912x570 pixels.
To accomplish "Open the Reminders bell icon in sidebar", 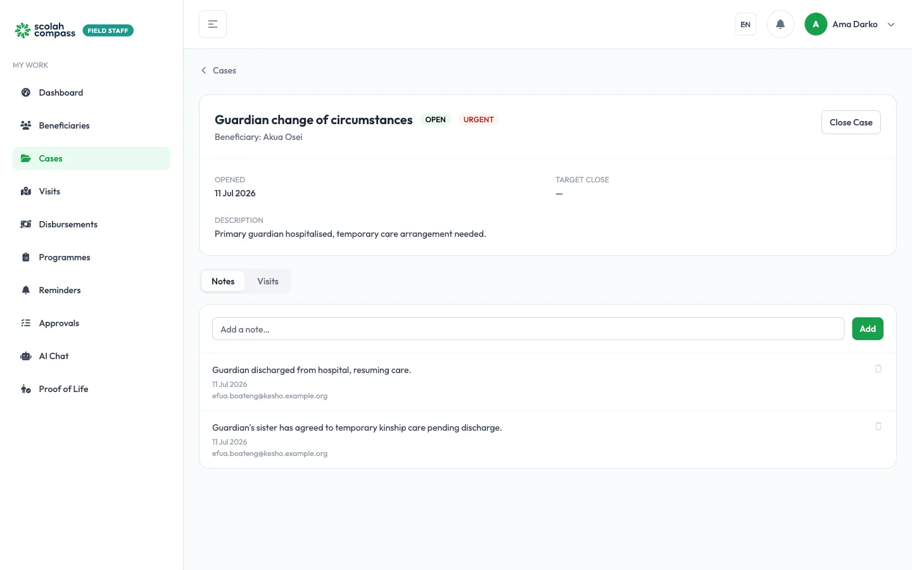I will click(26, 290).
